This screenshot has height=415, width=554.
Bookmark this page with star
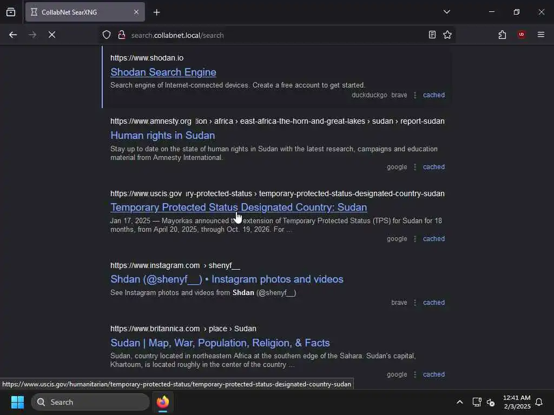click(x=447, y=35)
